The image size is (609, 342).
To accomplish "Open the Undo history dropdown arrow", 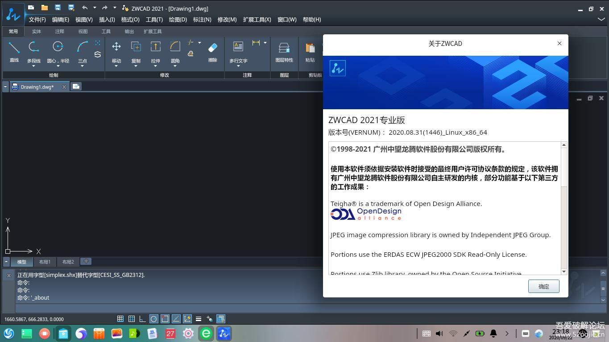I will coord(95,8).
